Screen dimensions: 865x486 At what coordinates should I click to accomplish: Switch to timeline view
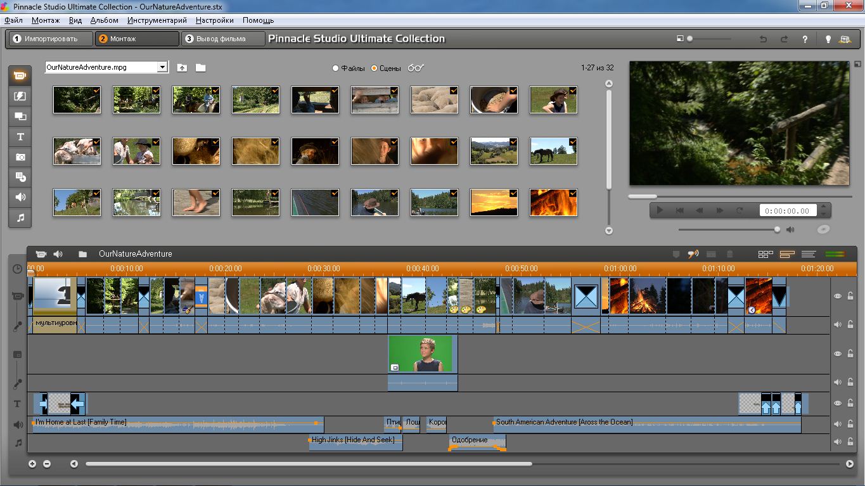coord(787,254)
